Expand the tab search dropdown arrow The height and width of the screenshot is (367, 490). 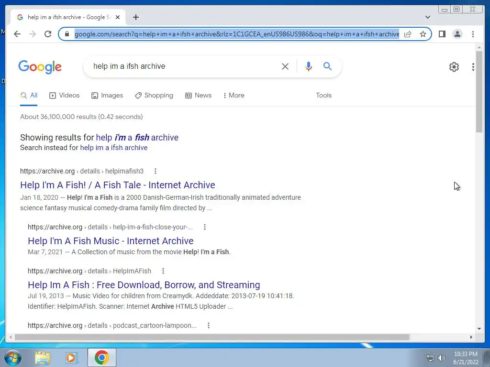tap(427, 17)
